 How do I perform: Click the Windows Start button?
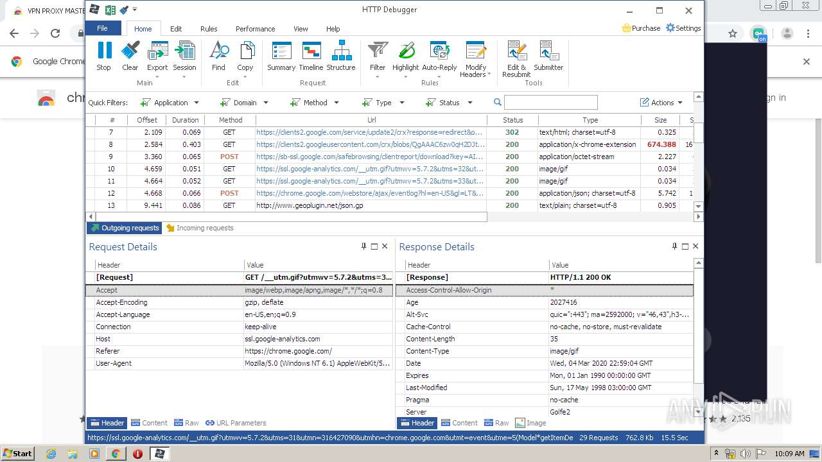pyautogui.click(x=17, y=453)
